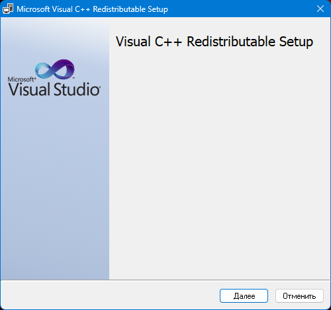Click the "C++" text in large heading
Screen dimensions: 331x310
click(168, 42)
